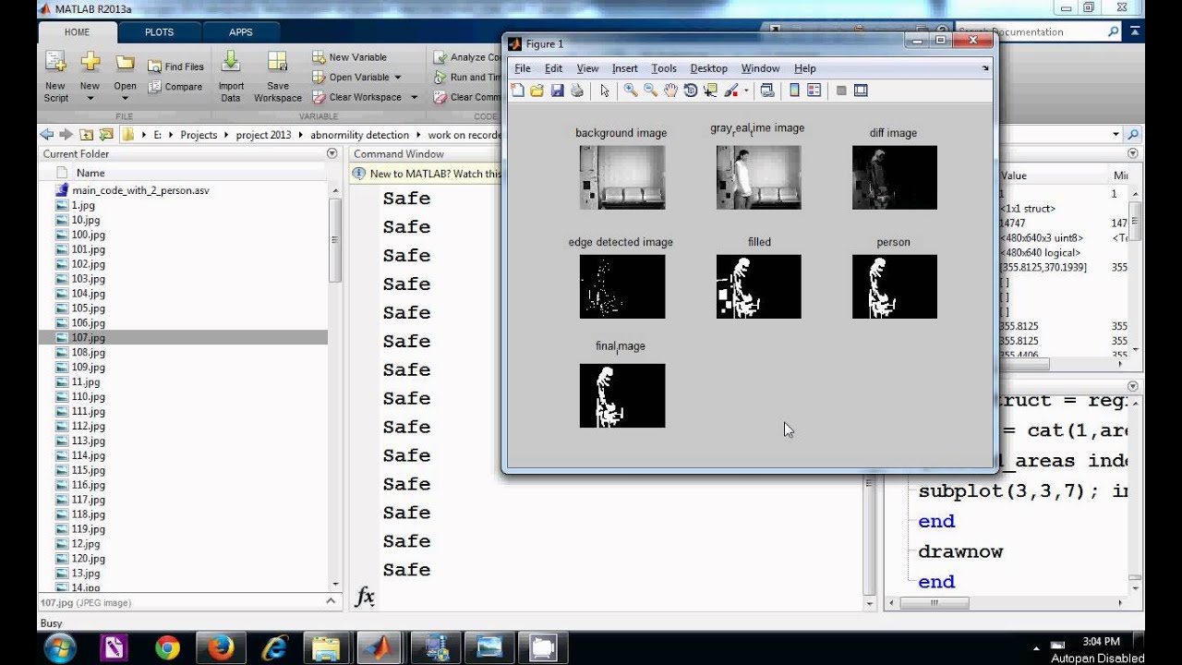Click the Open folder icon in MATLAB ribbon

tap(125, 63)
